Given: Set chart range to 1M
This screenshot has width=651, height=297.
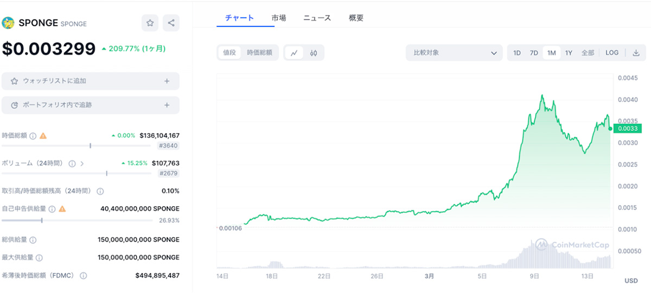Looking at the screenshot, I should (551, 53).
